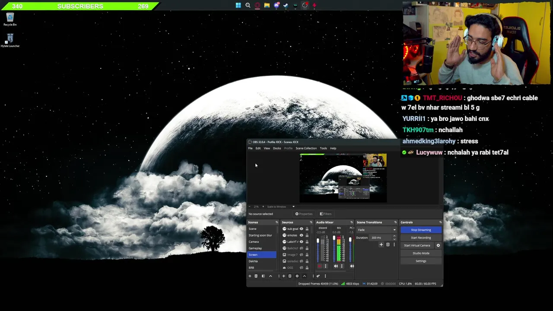The width and height of the screenshot is (553, 311).
Task: Open Windows Start menu
Action: (x=238, y=5)
